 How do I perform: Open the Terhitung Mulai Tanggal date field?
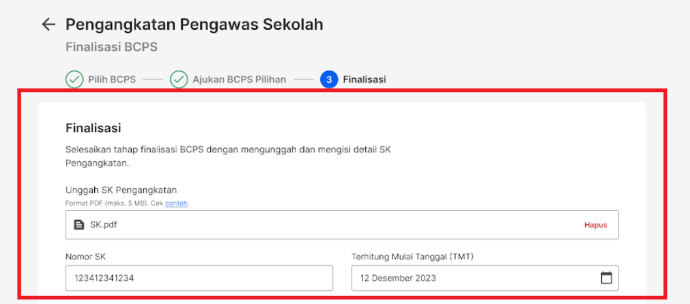tap(485, 278)
